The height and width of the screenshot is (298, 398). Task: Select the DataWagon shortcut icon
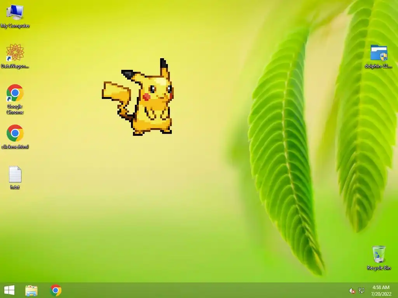(x=15, y=52)
